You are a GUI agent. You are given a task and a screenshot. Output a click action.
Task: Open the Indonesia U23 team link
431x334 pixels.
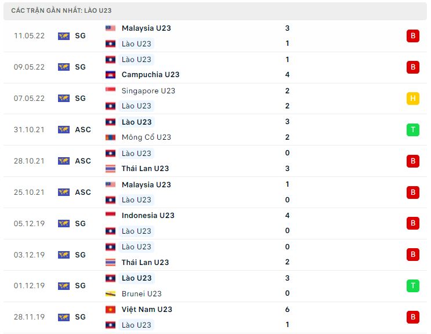tap(148, 215)
